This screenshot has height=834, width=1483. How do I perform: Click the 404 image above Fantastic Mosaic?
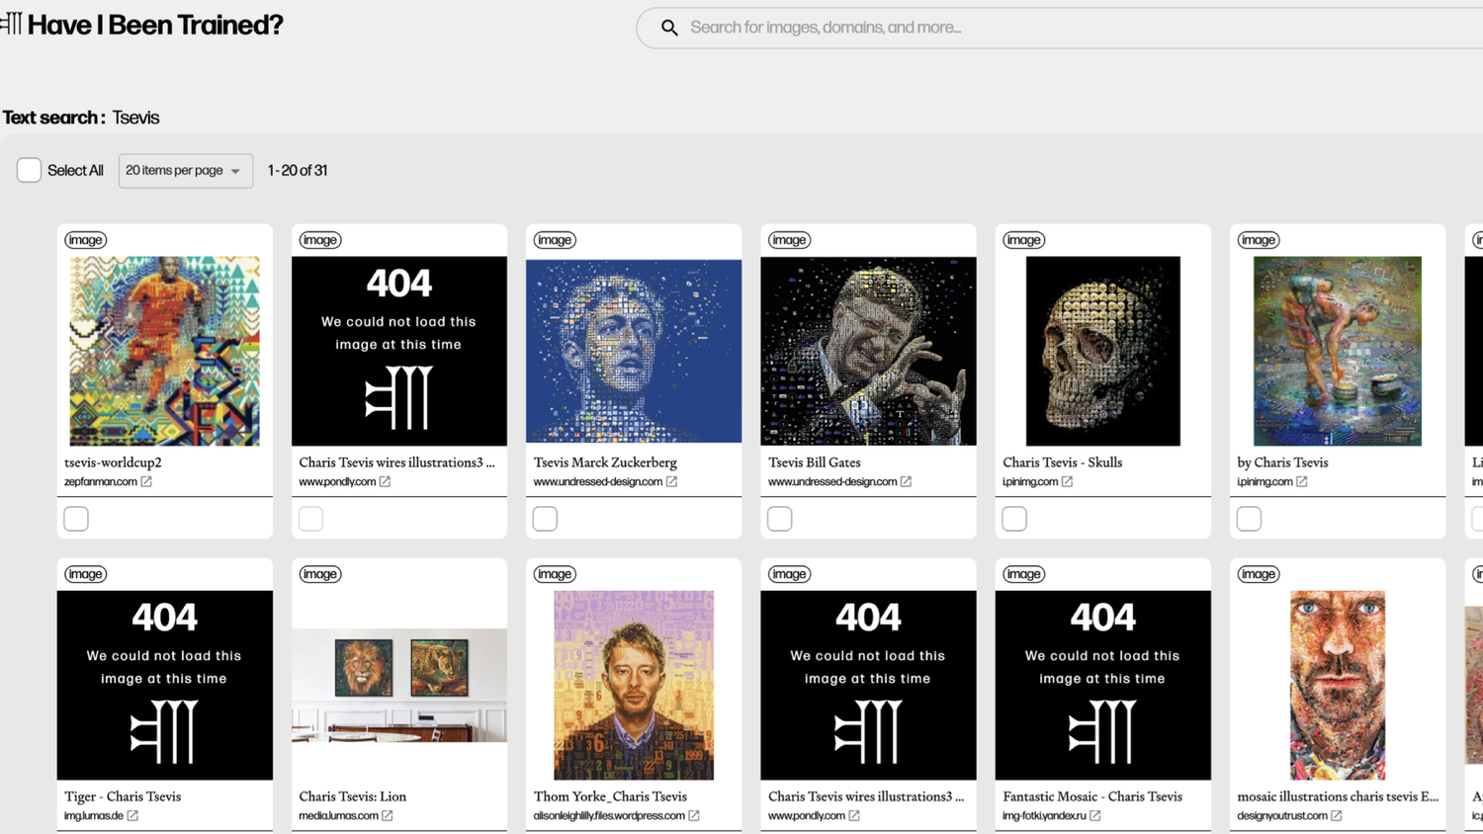point(1103,685)
